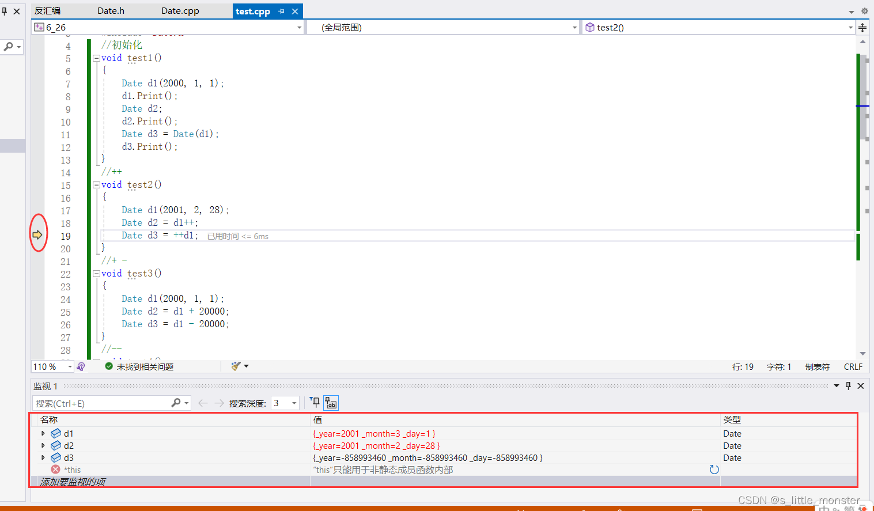Click the test2() function cube icon

tap(589, 27)
